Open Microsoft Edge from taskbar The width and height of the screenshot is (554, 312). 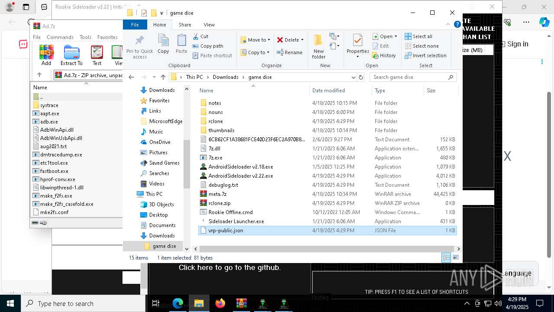click(178, 303)
